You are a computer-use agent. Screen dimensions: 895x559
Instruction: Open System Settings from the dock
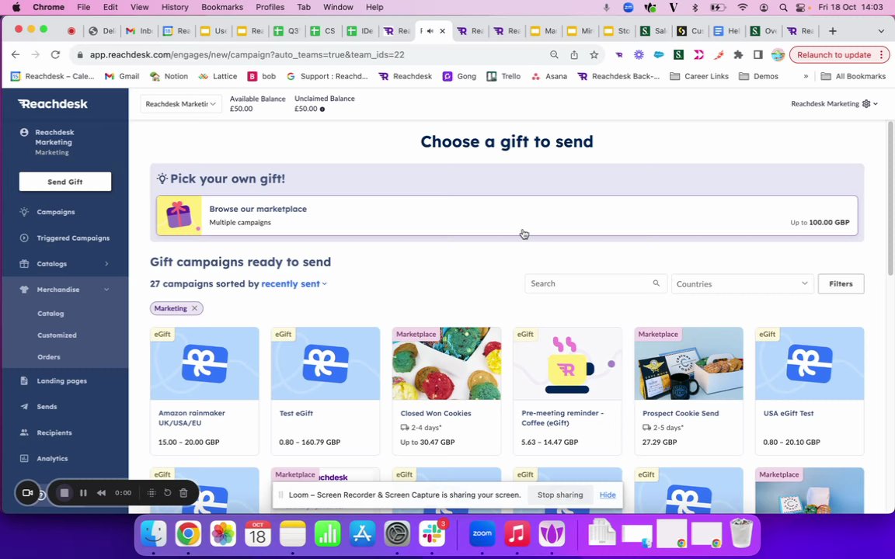pos(397,534)
